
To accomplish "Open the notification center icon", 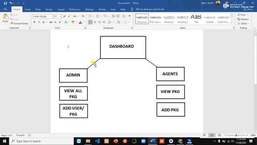I will 251,141.
